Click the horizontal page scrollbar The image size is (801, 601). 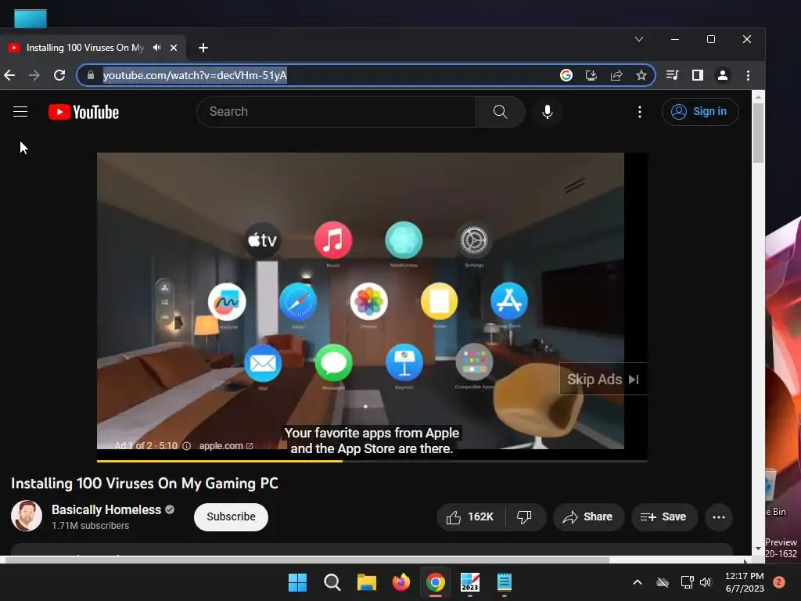click(x=307, y=560)
